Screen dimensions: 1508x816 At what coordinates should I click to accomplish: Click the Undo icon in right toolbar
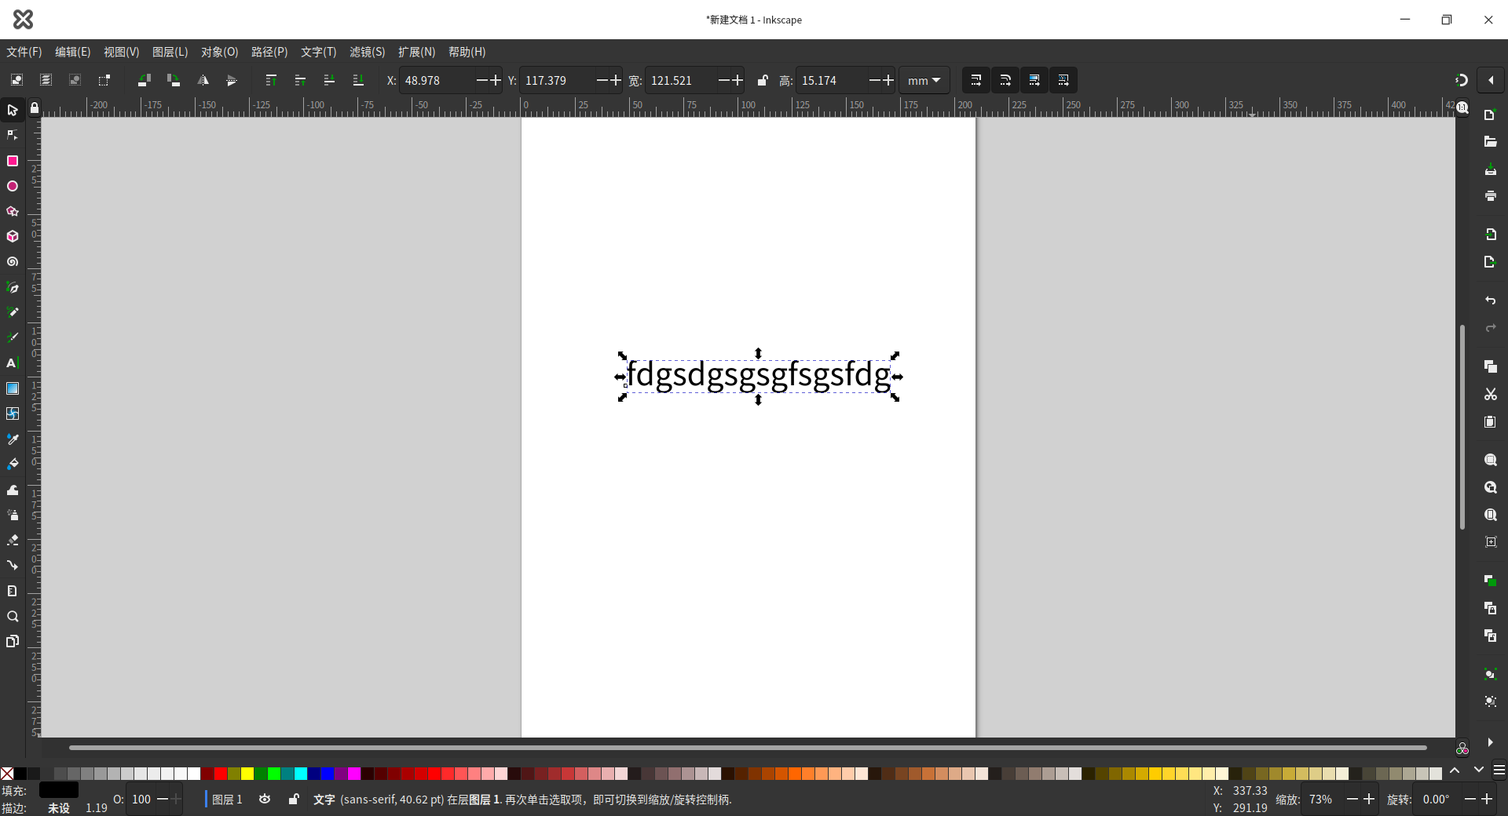(1490, 301)
